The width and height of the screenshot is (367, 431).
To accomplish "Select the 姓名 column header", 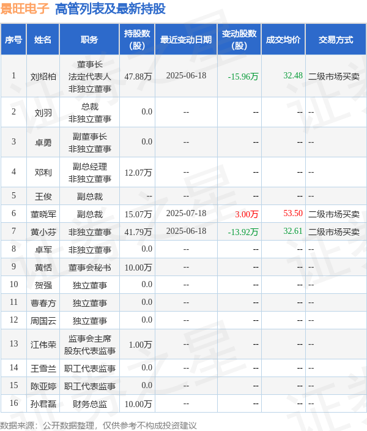I will 43,40.
